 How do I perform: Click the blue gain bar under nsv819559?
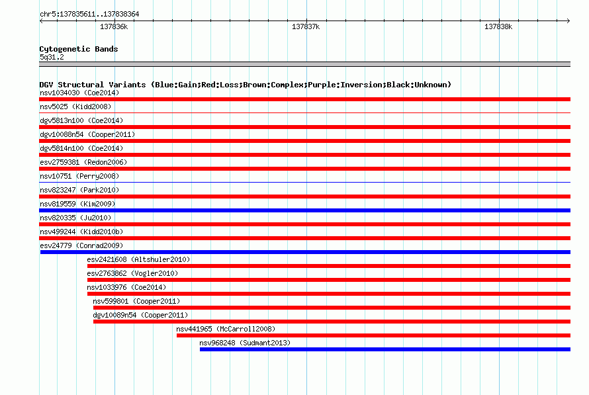point(304,210)
